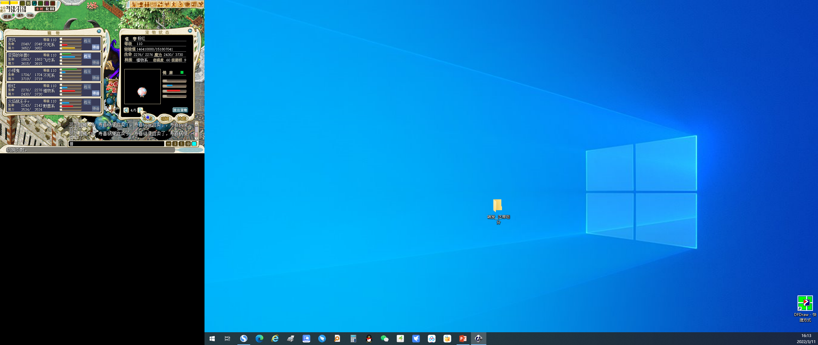Switch to the 狀態 status tab

pyautogui.click(x=148, y=118)
